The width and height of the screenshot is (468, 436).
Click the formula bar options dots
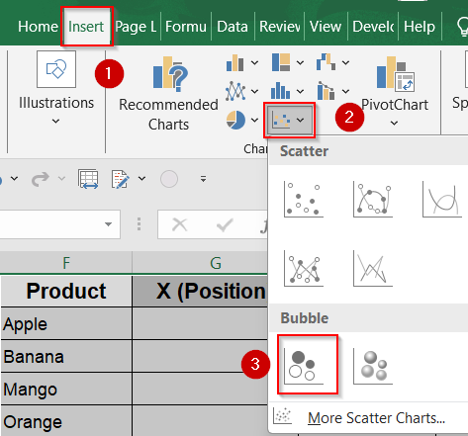pyautogui.click(x=139, y=223)
